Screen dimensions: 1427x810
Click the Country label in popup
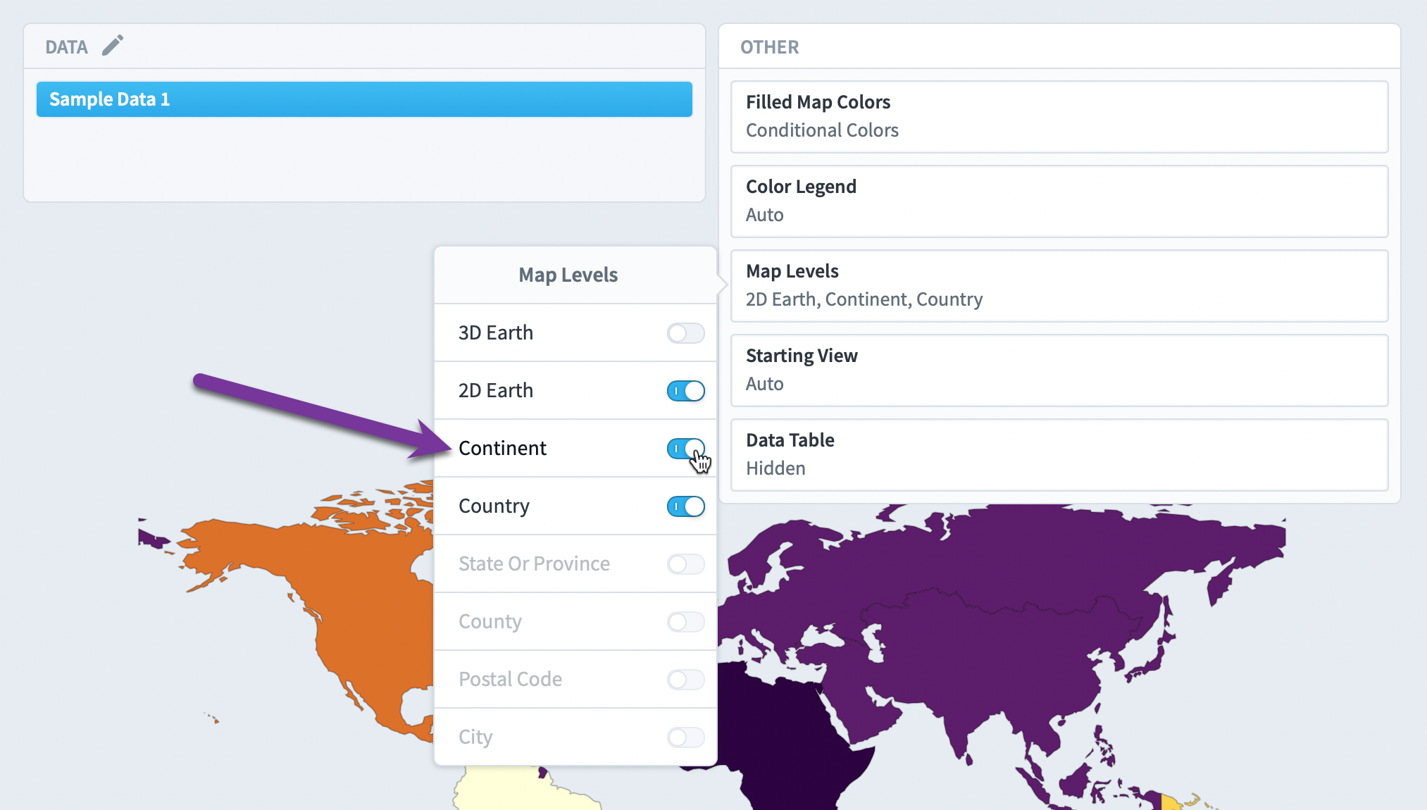coord(494,506)
